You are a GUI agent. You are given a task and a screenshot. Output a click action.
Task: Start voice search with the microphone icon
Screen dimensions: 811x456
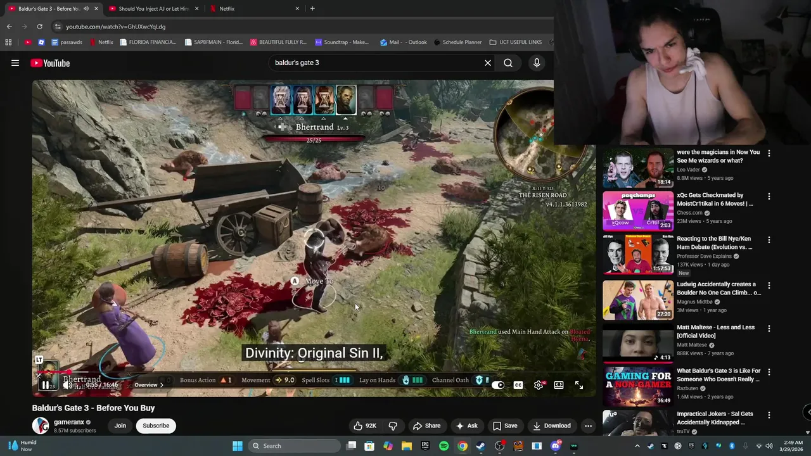coord(537,63)
